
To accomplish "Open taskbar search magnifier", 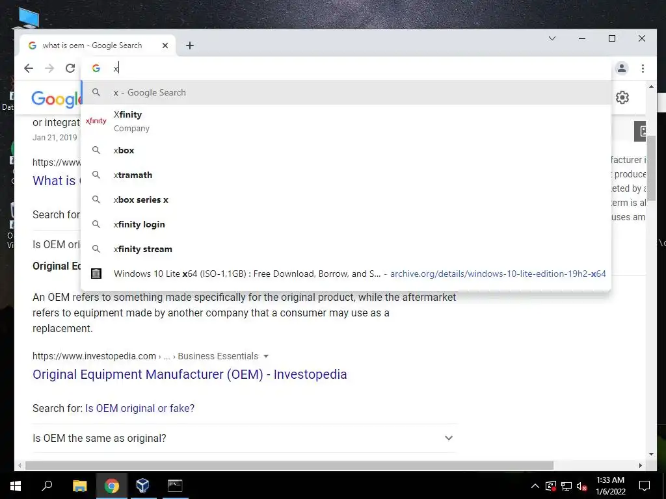I will pos(47,485).
